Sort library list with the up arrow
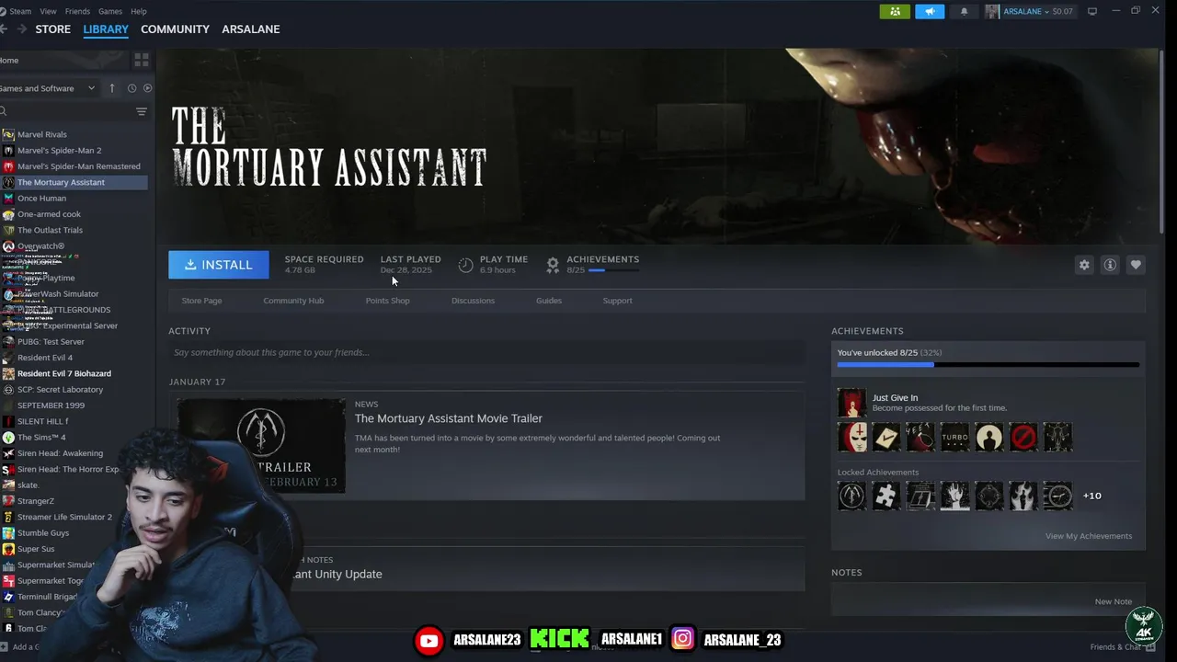The width and height of the screenshot is (1177, 662). tap(112, 88)
